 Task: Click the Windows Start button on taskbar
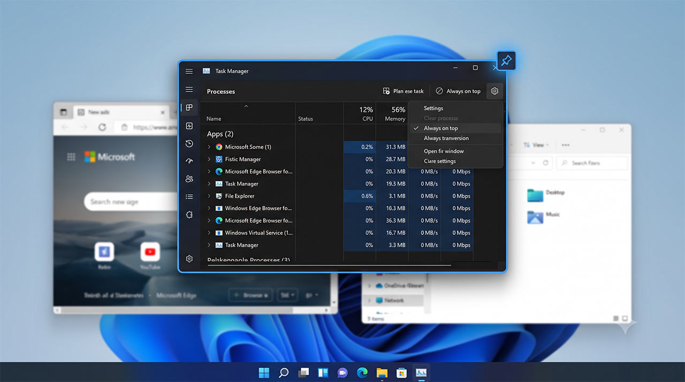[x=264, y=372]
